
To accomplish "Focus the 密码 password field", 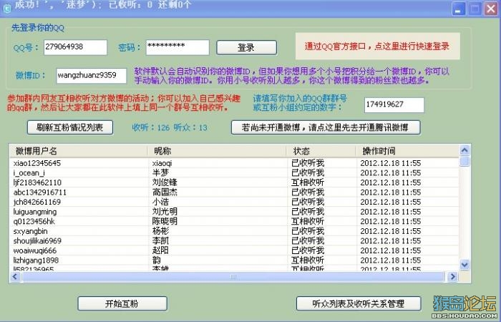I will pyautogui.click(x=177, y=47).
